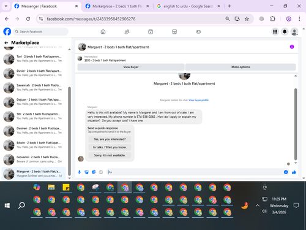Open the Edwin conversation
The height and width of the screenshot is (230, 306).
pos(34,145)
